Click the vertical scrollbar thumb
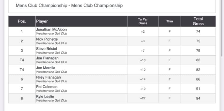The image size is (224, 111). 222,28
